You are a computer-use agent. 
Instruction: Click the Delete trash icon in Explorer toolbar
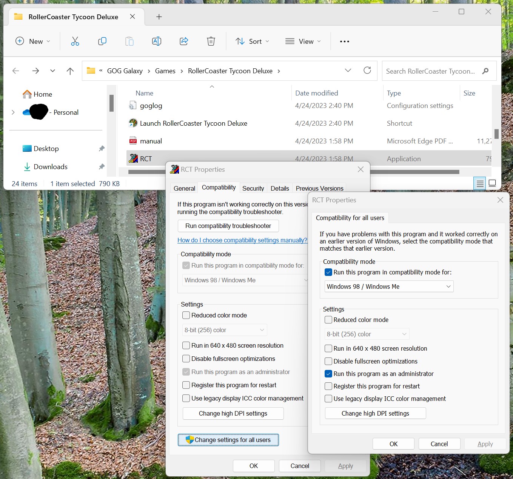pos(211,41)
